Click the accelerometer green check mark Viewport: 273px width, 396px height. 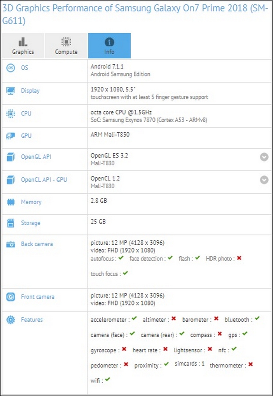coord(134,318)
